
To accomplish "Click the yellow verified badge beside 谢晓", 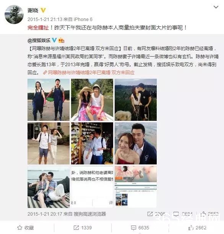I will pos(43,10).
